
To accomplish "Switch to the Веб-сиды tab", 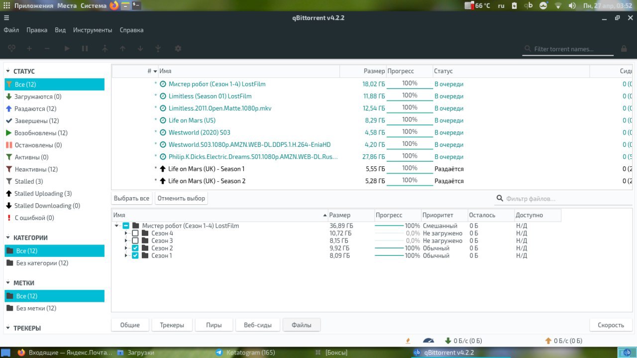I will pos(258,325).
